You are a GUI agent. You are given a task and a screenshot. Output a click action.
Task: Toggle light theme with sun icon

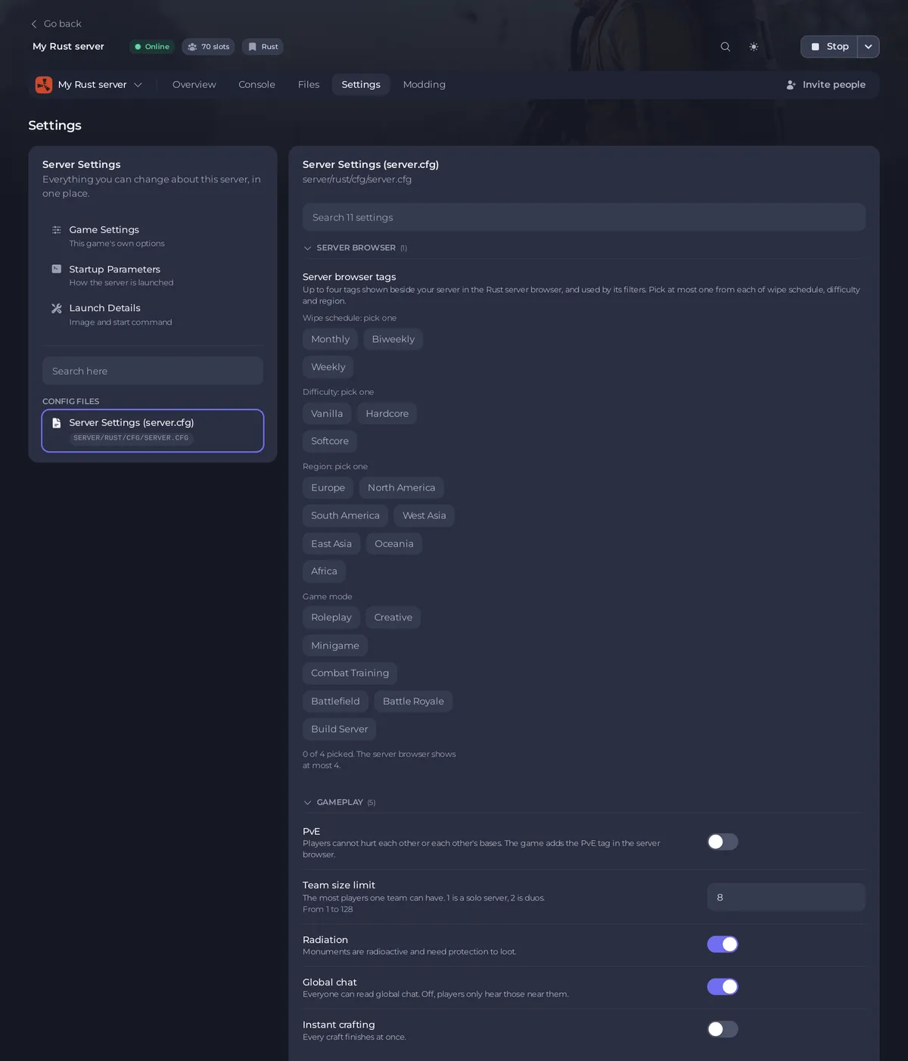pos(754,47)
